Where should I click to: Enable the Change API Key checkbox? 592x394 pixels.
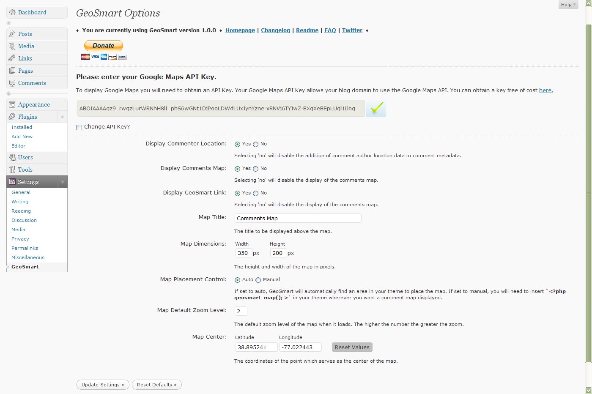coord(79,127)
